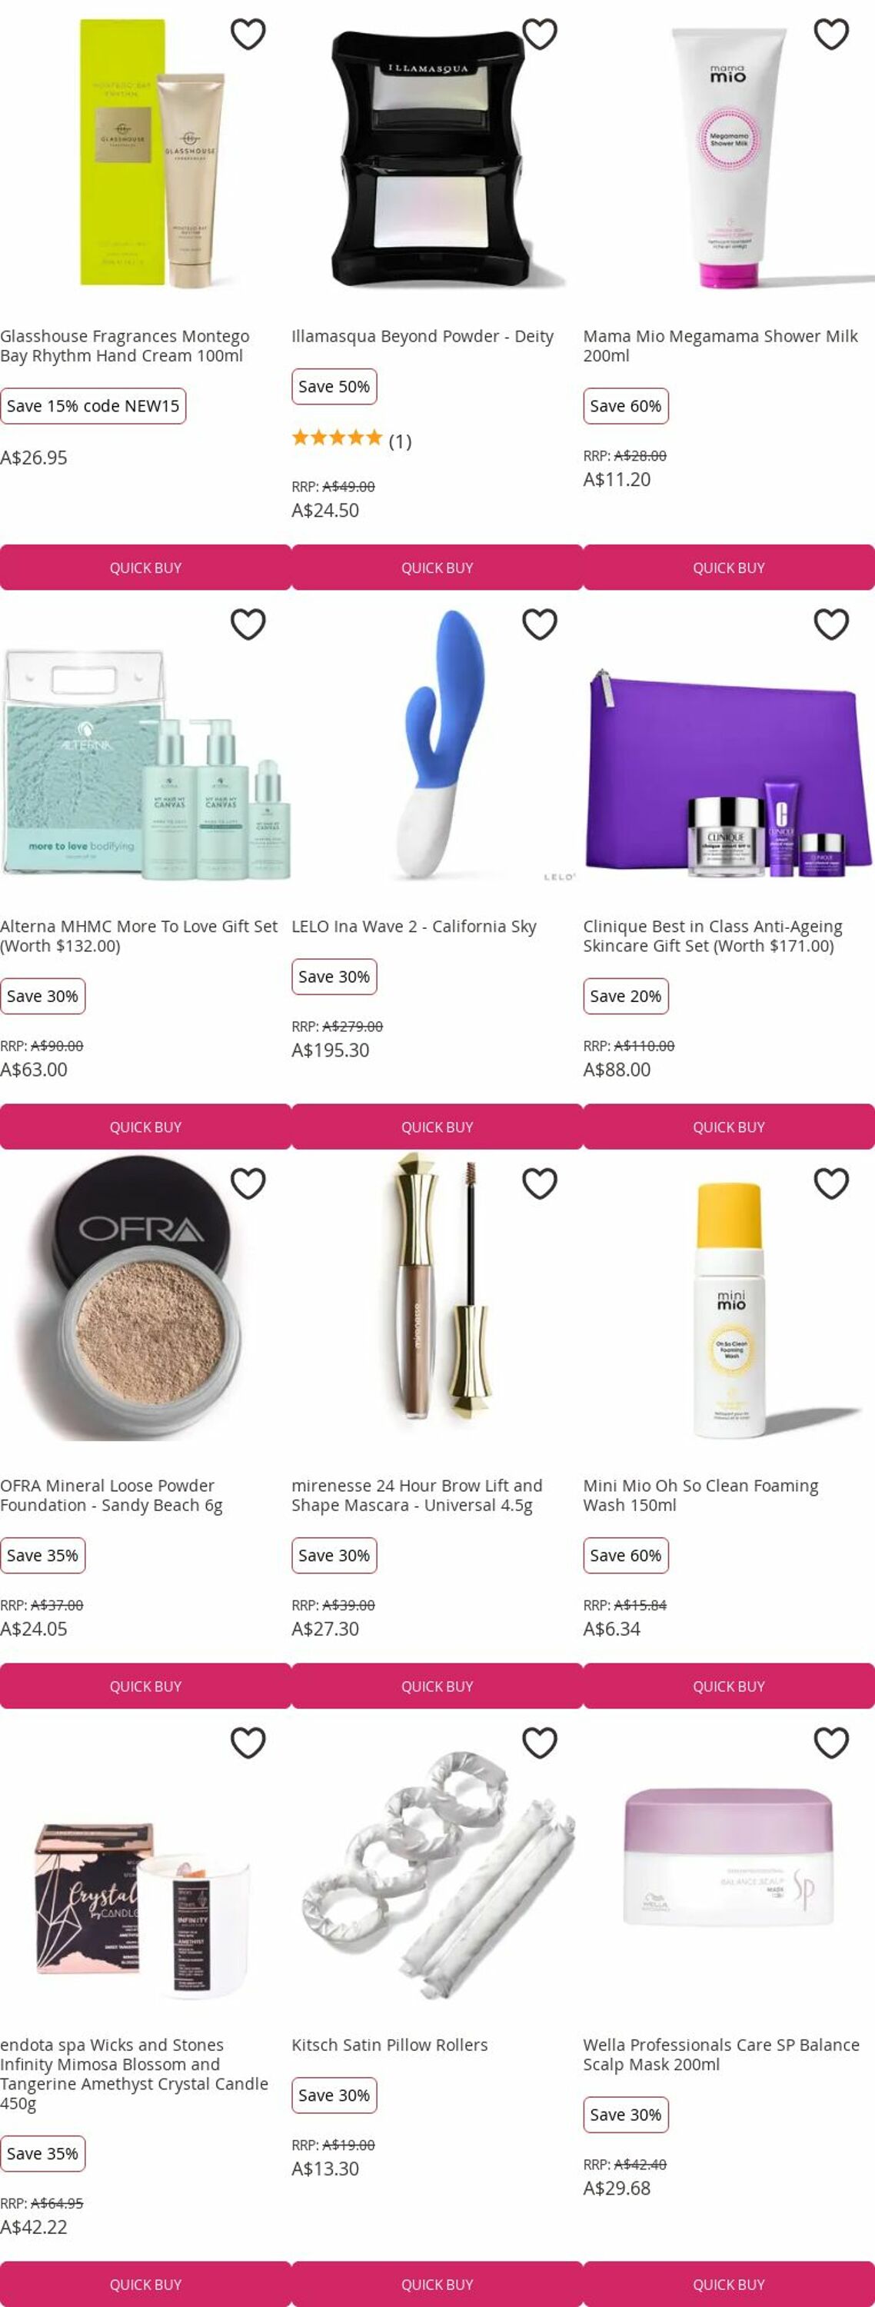The height and width of the screenshot is (2307, 875).
Task: View the Illamasqua powder star rating reviews
Action: 351,440
